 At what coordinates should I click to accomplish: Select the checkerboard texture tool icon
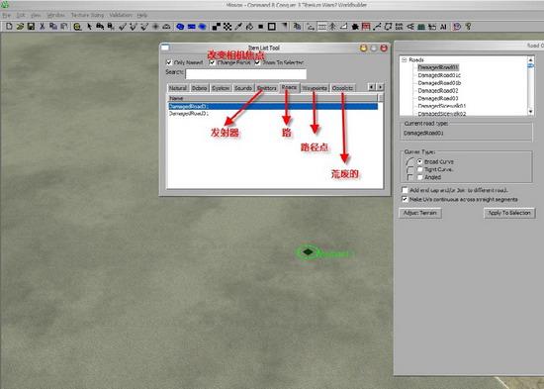click(x=227, y=27)
